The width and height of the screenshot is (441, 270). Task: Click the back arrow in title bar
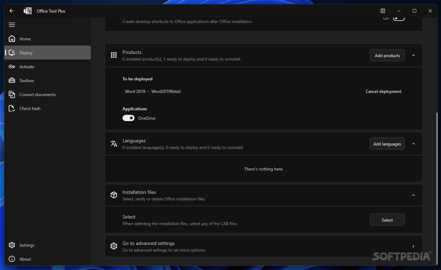click(11, 11)
